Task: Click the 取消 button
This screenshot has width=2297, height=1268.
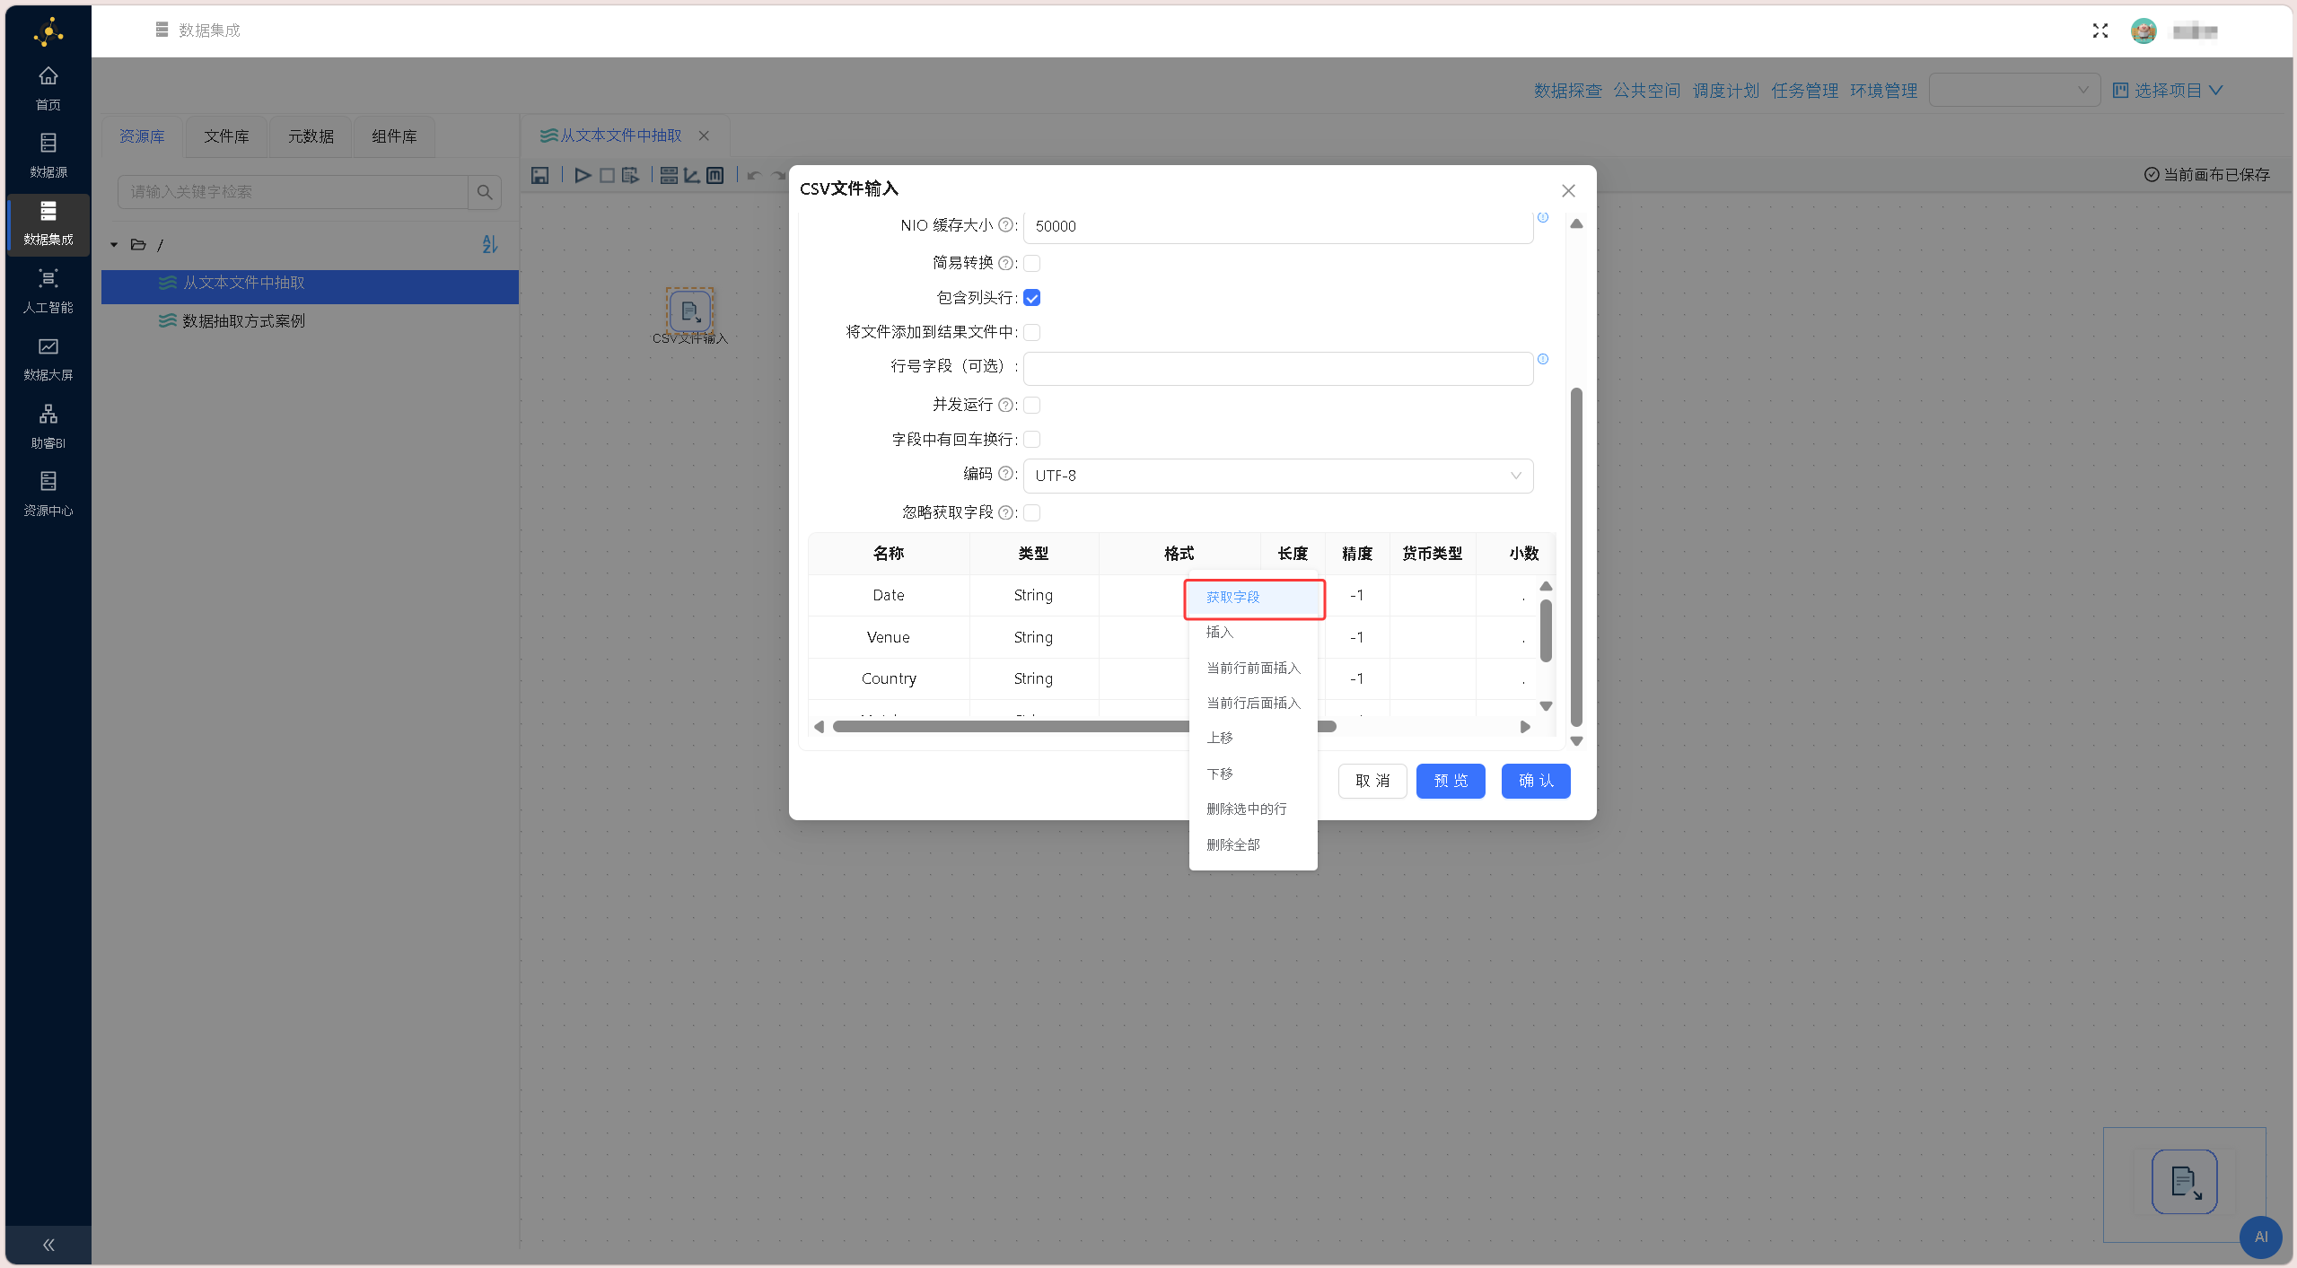Action: pyautogui.click(x=1372, y=781)
